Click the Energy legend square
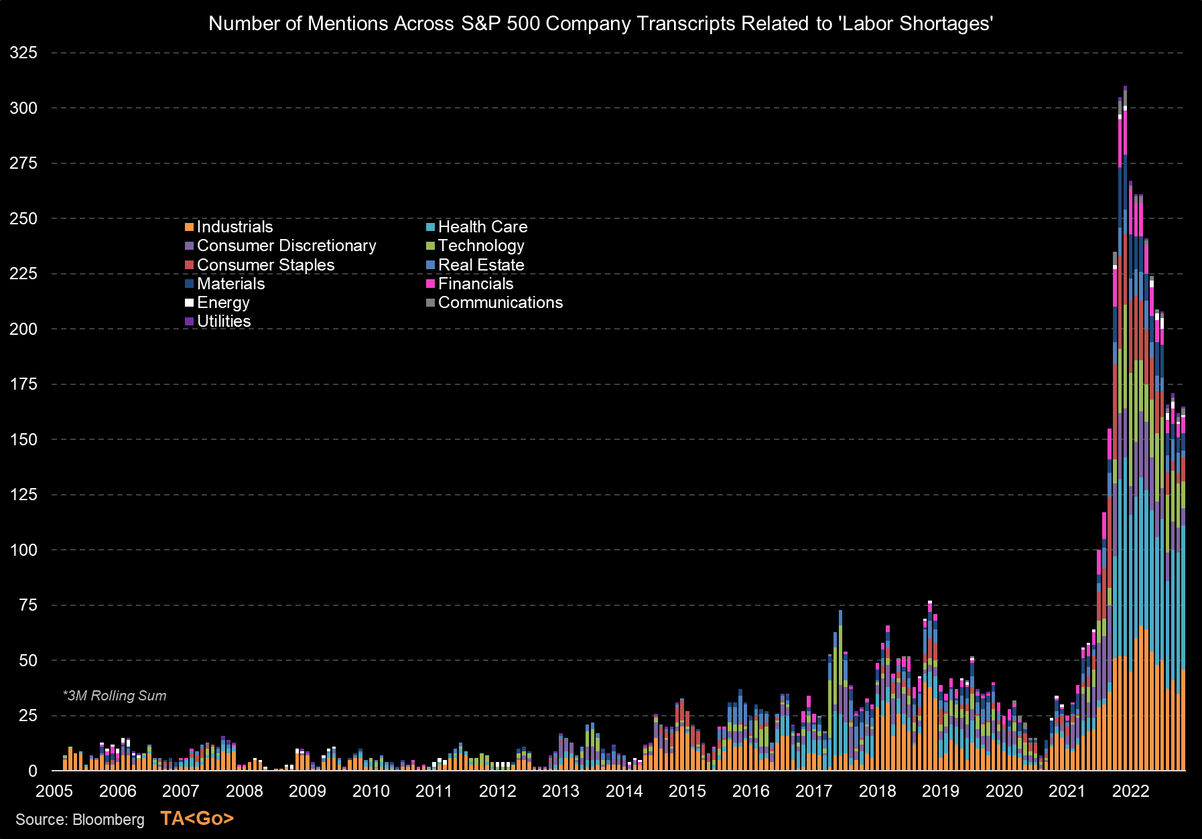Image resolution: width=1202 pixels, height=839 pixels. (x=190, y=302)
